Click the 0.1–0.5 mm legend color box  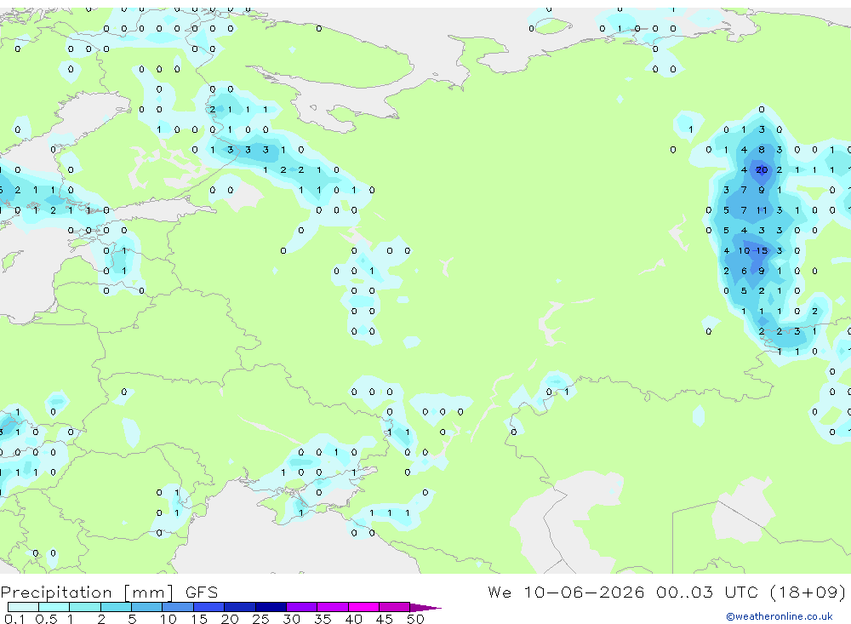tap(23, 607)
